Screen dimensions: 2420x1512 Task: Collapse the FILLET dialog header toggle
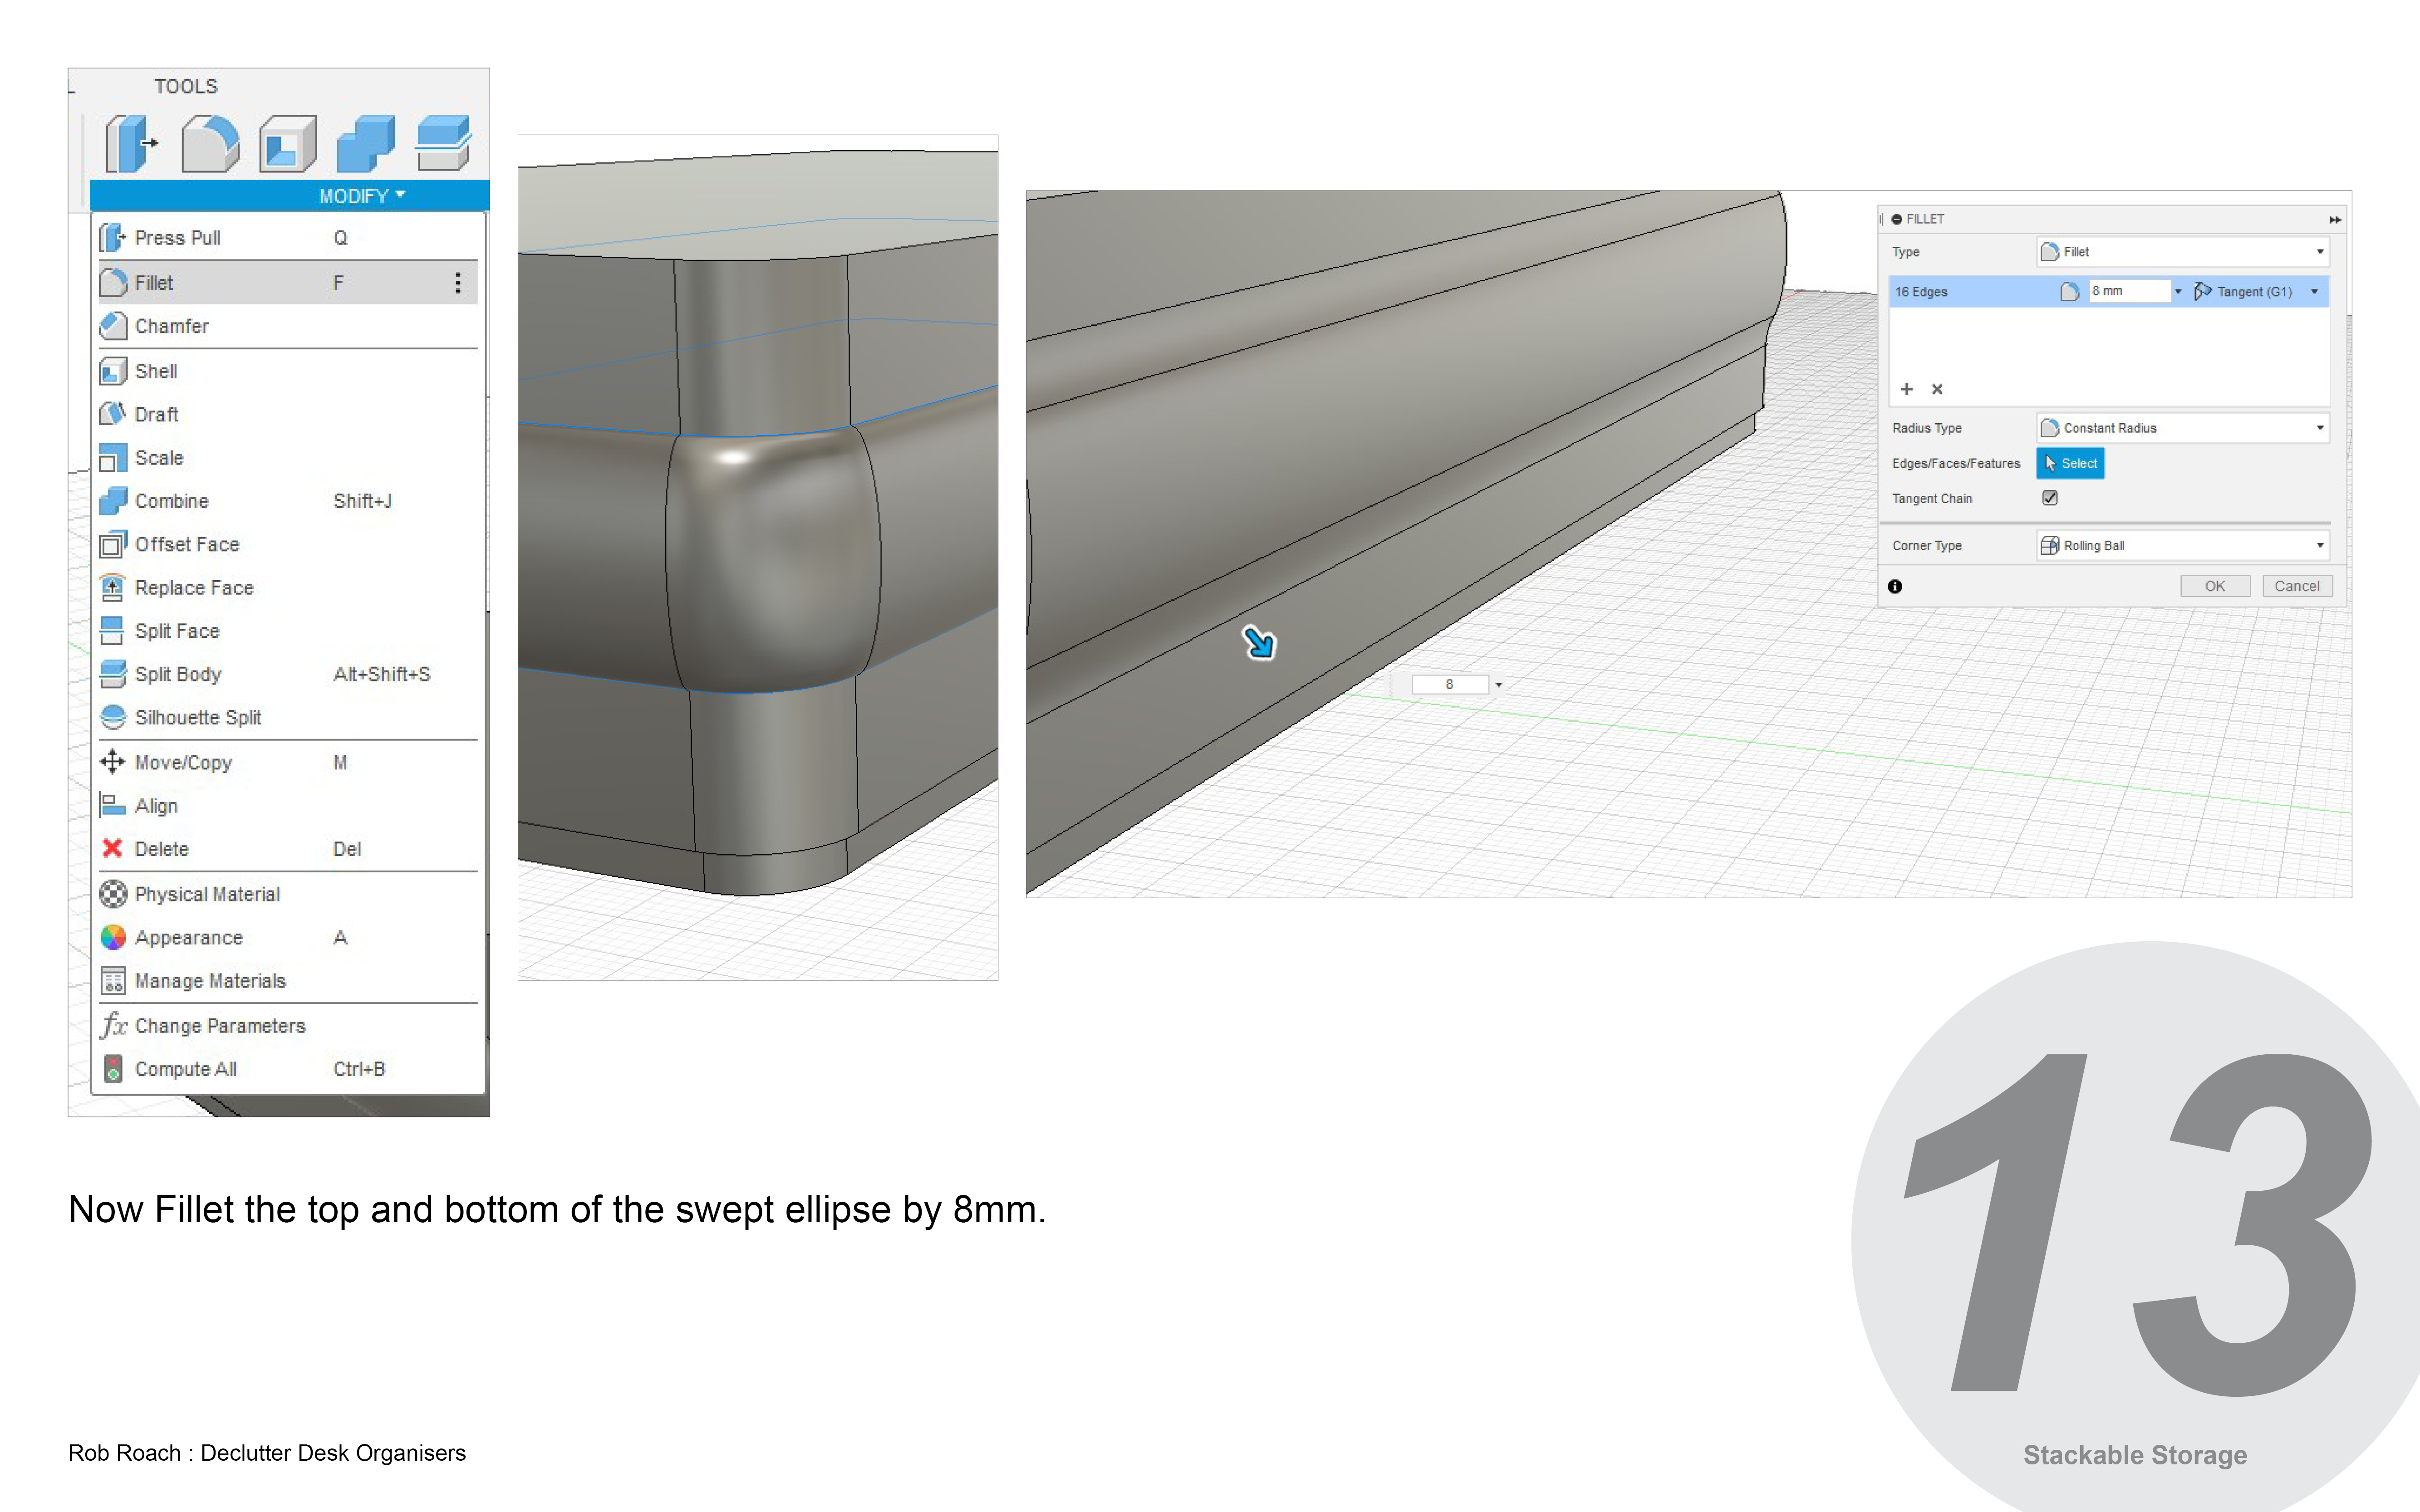[1897, 219]
